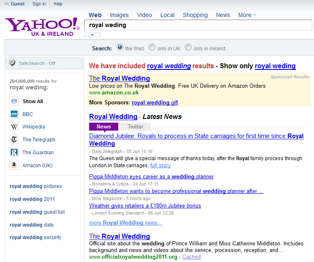314x262 pixels.
Task: Switch to Images search tab
Action: click(119, 15)
